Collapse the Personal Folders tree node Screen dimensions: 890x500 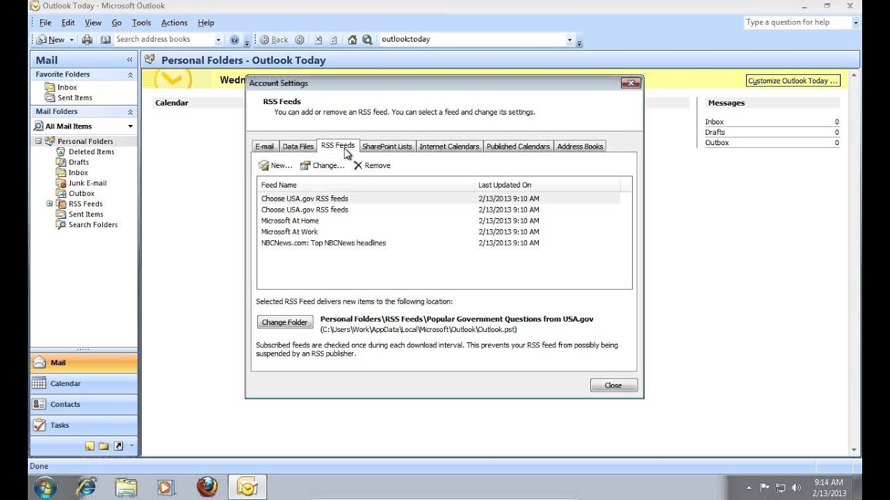click(x=38, y=141)
